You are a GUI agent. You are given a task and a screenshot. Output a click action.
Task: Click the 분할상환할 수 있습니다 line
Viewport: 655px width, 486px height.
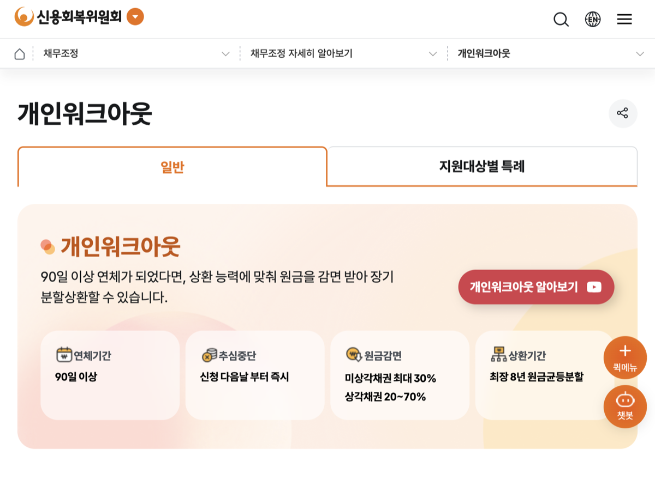tap(104, 297)
